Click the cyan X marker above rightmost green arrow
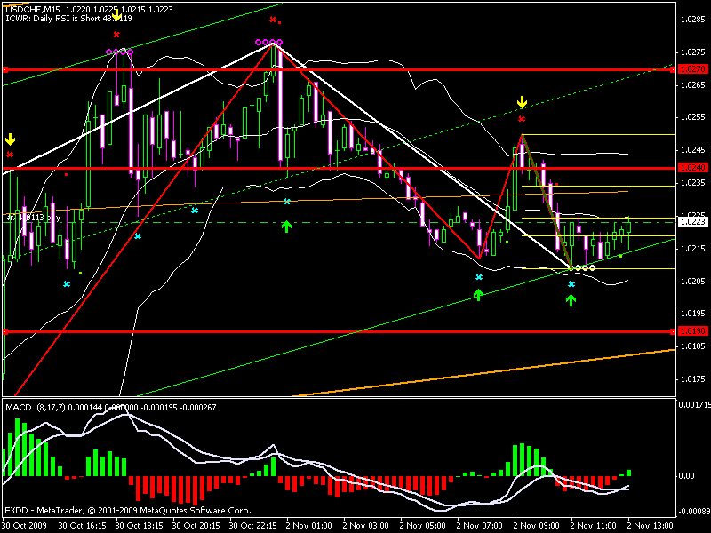The width and height of the screenshot is (711, 533). pos(571,284)
